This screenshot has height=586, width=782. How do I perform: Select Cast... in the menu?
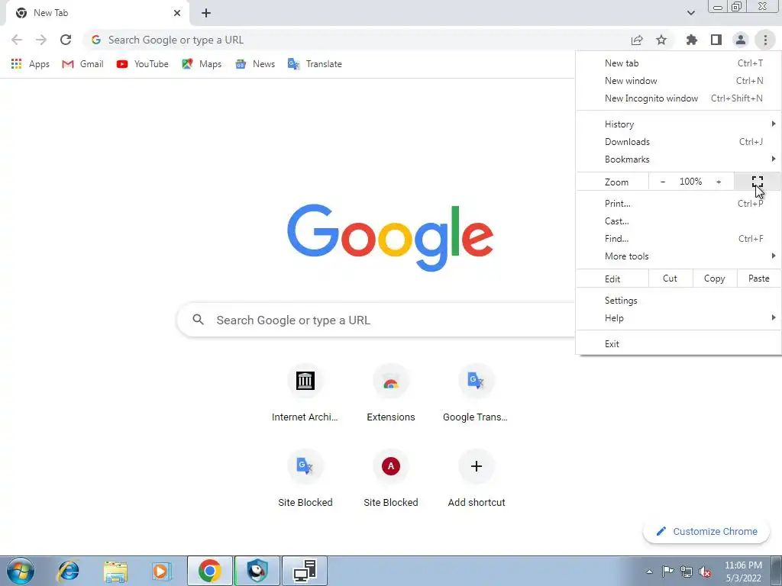coord(678,221)
